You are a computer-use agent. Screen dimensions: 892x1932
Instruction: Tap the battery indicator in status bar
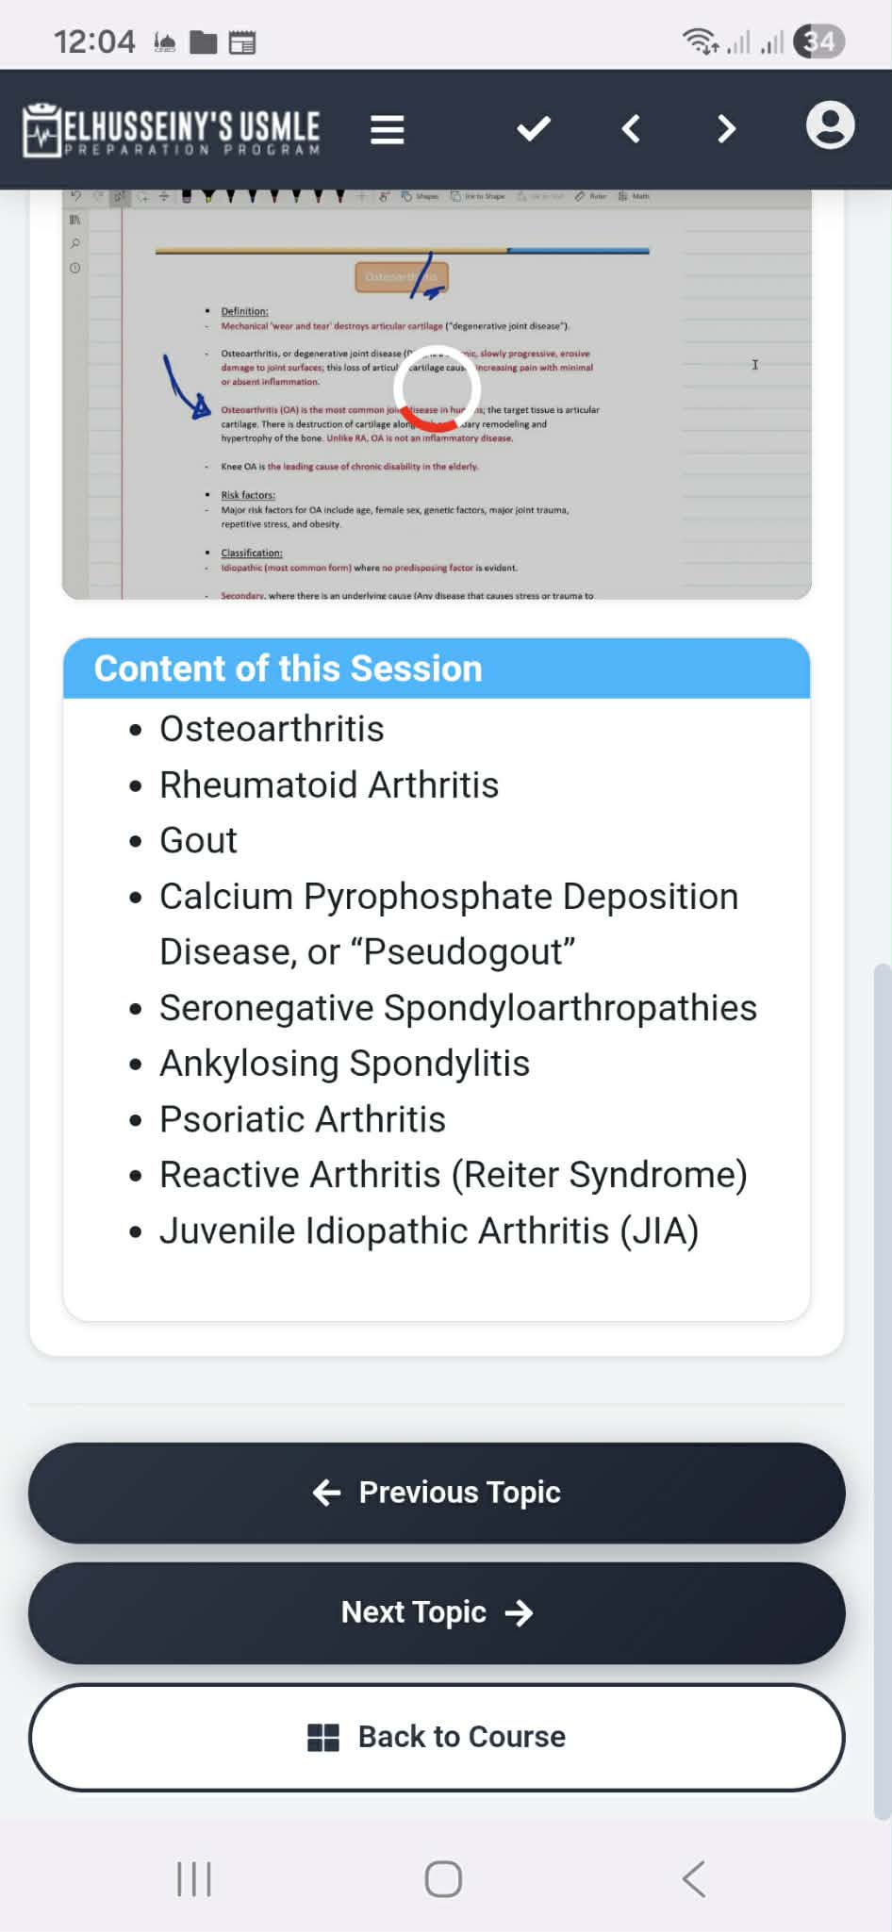coord(818,41)
